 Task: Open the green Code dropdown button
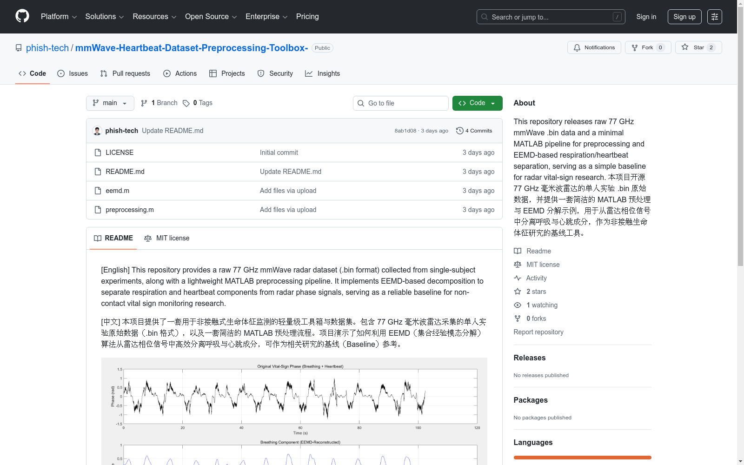[478, 103]
